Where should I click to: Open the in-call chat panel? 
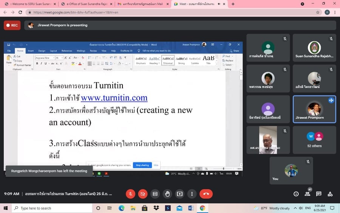319,194
